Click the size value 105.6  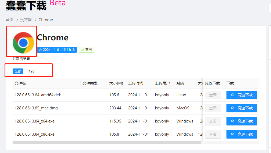click(x=114, y=95)
